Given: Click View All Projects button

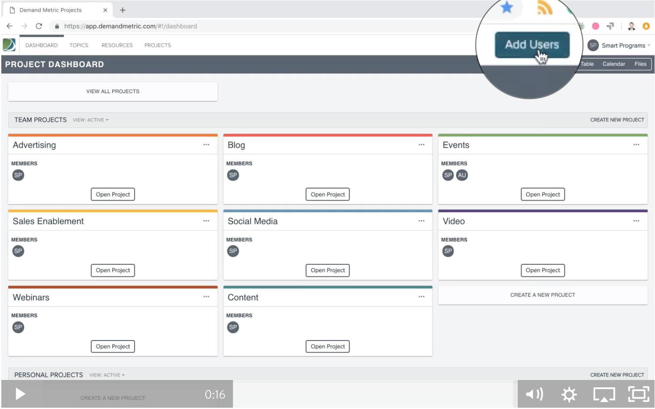Looking at the screenshot, I should [113, 91].
